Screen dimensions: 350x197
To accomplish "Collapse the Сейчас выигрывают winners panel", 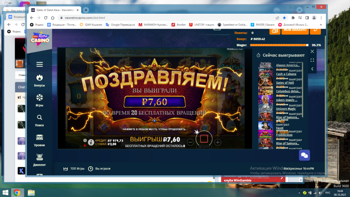I will click(312, 69).
